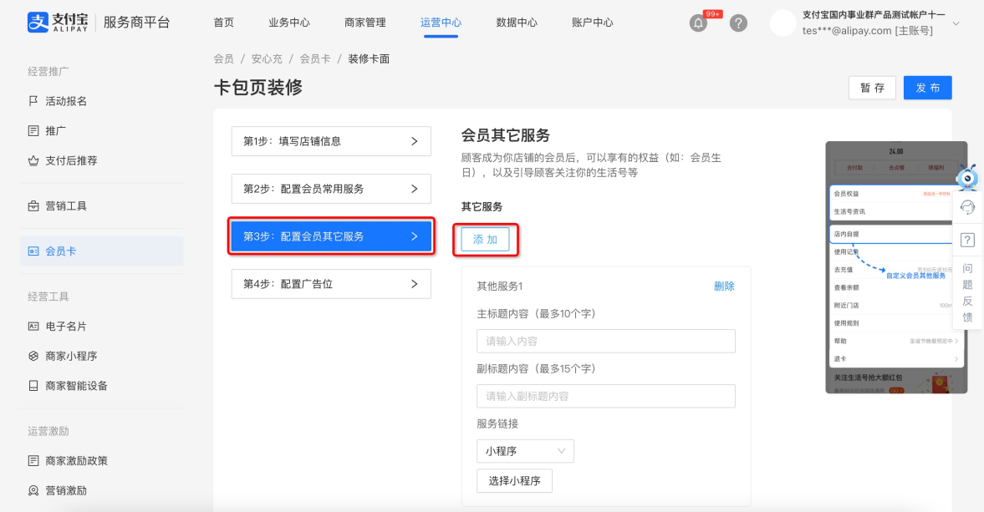Click the floating help question icon

(x=967, y=240)
